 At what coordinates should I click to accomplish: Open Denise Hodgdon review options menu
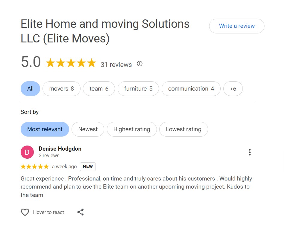tap(250, 152)
